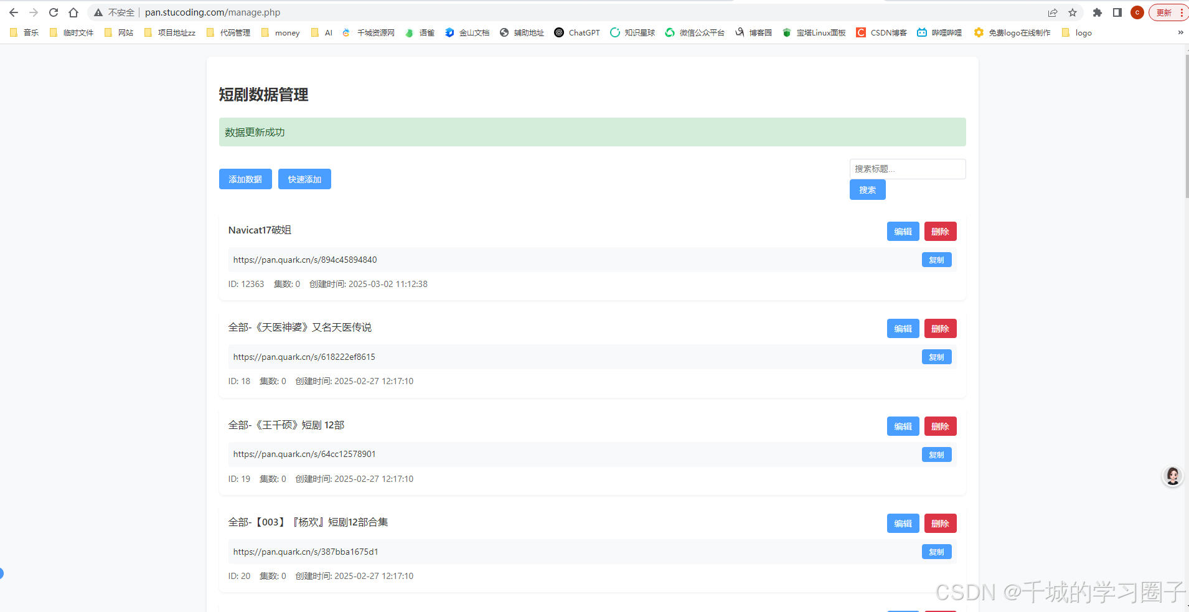
Task: Open the browser home page icon
Action: click(73, 12)
